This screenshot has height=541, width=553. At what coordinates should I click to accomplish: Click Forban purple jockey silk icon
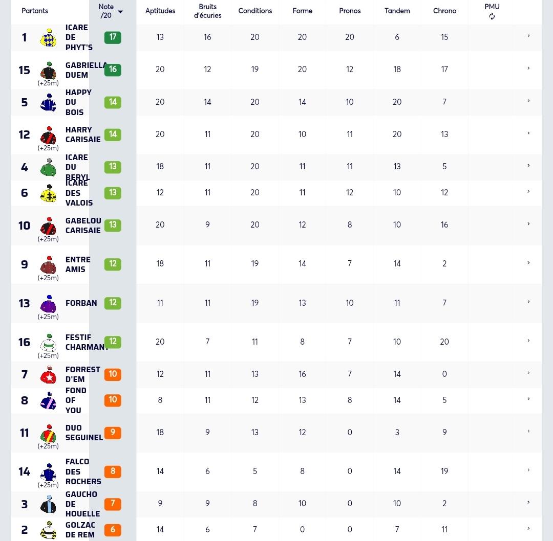coord(49,304)
